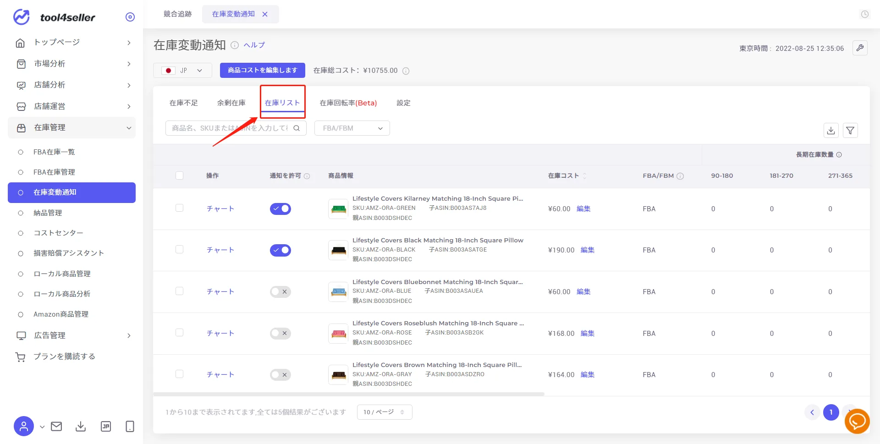Click the mail envelope icon in sidebar footer
880x444 pixels.
click(56, 427)
